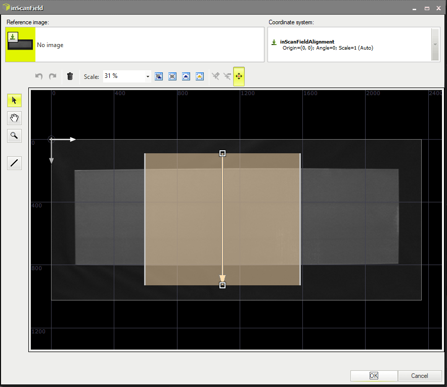Click zoom-fit icon with yellow shape
The width and height of the screenshot is (447, 387).
[200, 76]
